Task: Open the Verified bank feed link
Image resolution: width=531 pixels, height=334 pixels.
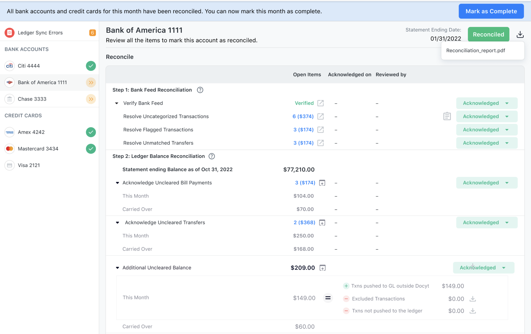Action: point(304,103)
